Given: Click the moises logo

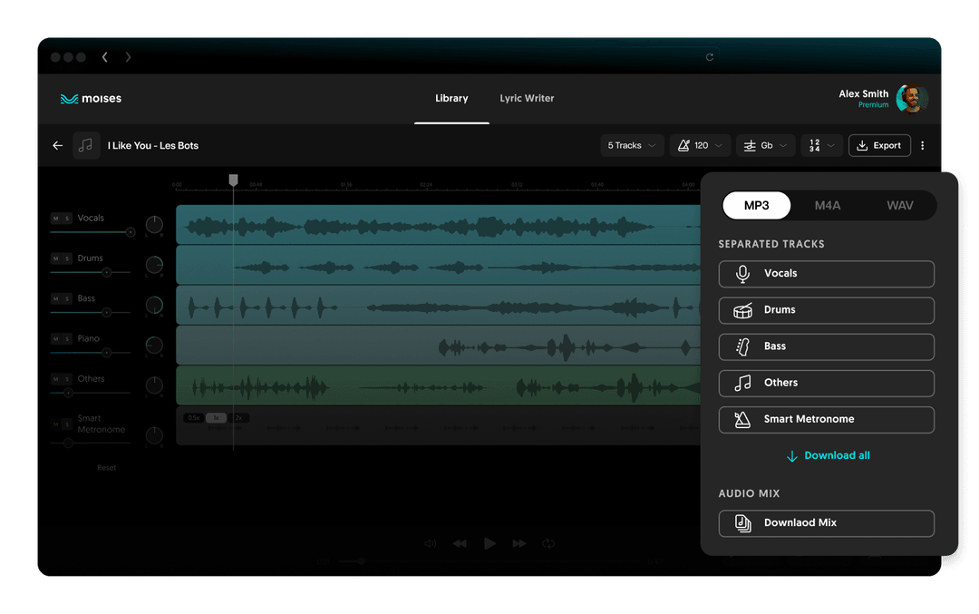Looking at the screenshot, I should coord(91,99).
